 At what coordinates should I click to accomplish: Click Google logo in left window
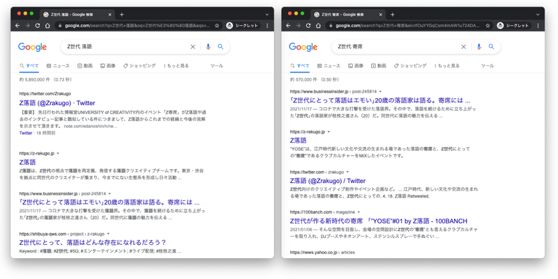(32, 47)
